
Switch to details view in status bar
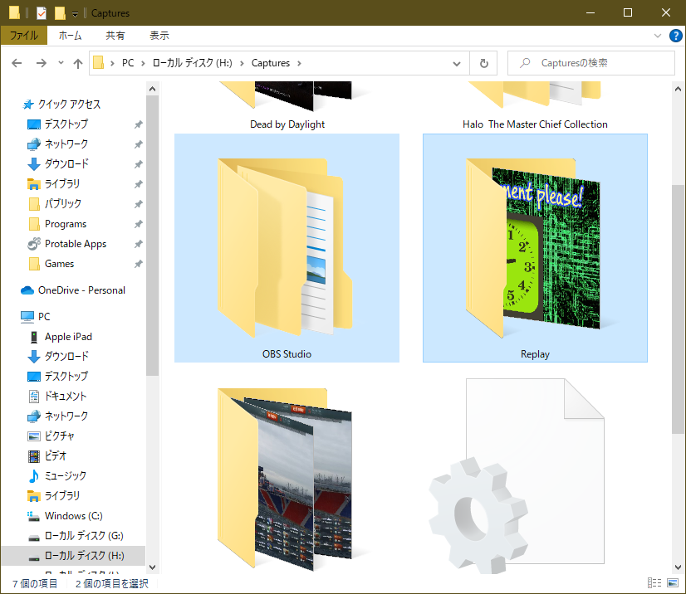pos(654,582)
